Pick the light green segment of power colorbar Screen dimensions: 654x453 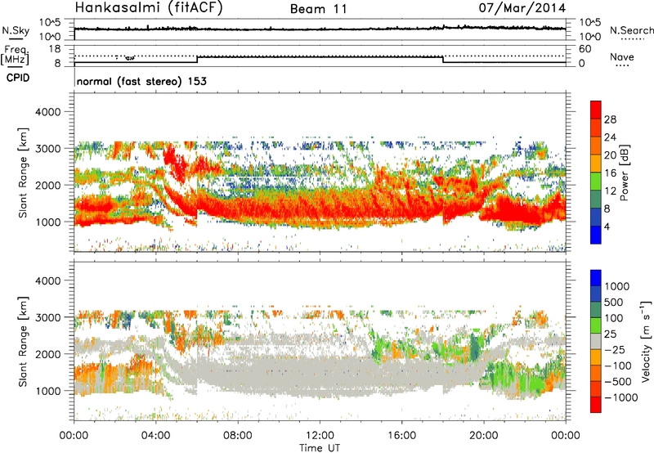coord(596,181)
